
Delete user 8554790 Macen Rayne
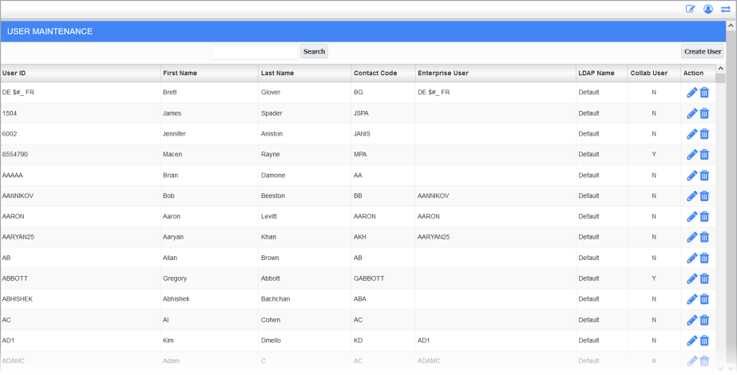[x=704, y=155]
